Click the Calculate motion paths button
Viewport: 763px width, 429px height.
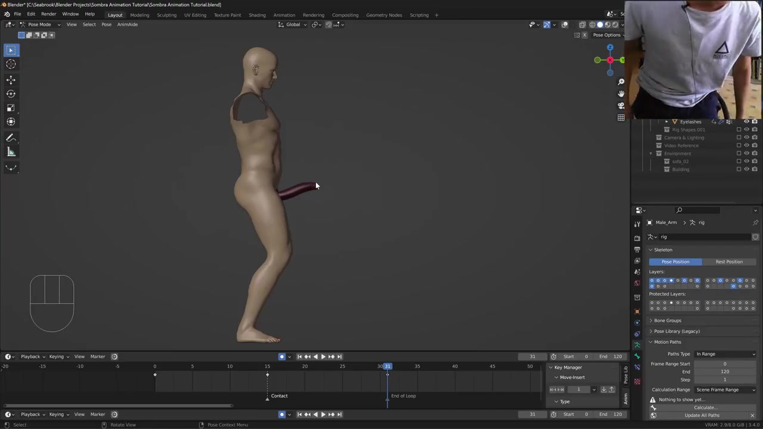click(x=705, y=408)
